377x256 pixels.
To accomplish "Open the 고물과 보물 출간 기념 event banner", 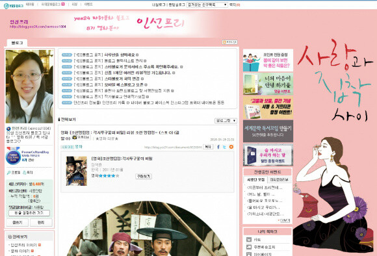I will coord(268,108).
